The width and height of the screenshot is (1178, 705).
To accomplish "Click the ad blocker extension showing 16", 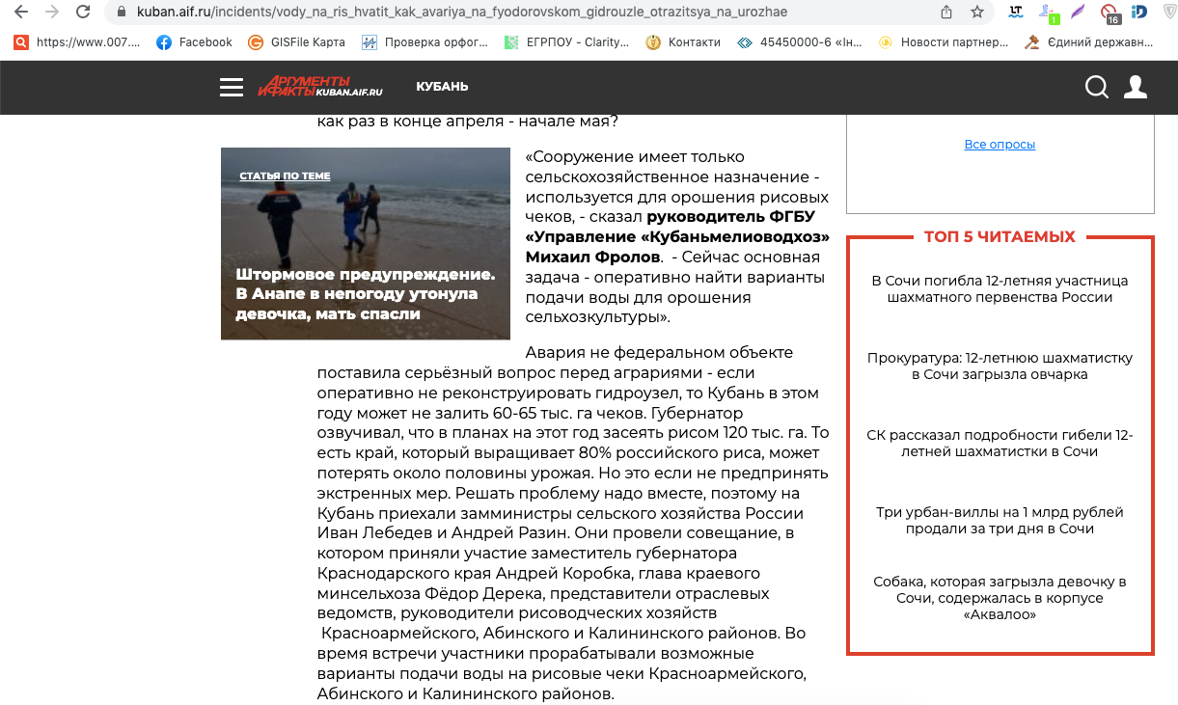I will tap(1110, 13).
